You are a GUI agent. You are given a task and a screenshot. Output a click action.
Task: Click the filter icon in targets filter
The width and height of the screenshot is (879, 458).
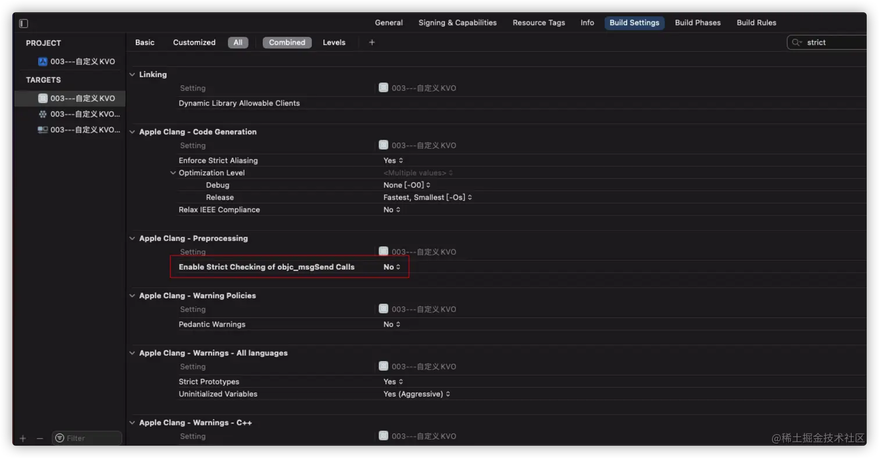pyautogui.click(x=59, y=438)
